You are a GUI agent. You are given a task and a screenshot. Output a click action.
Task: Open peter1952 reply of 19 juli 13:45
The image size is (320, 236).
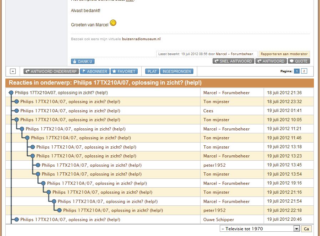pos(92,165)
